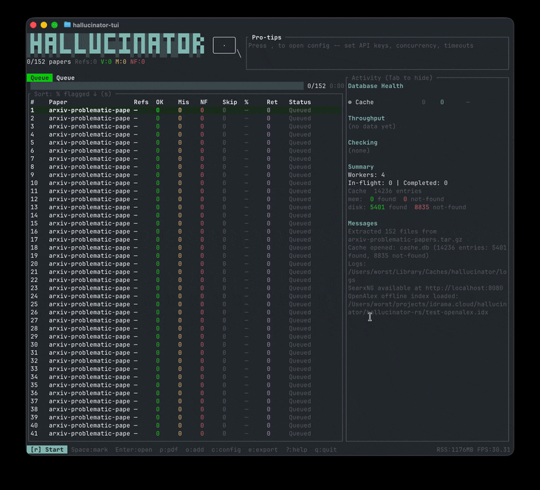
Task: Click the Throughput heading
Action: point(366,119)
